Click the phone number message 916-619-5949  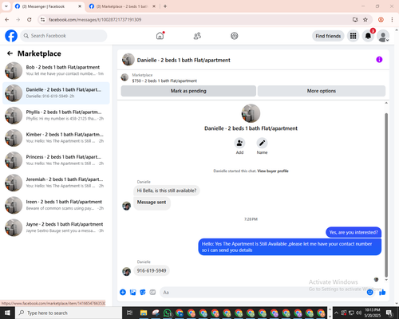pyautogui.click(x=152, y=270)
